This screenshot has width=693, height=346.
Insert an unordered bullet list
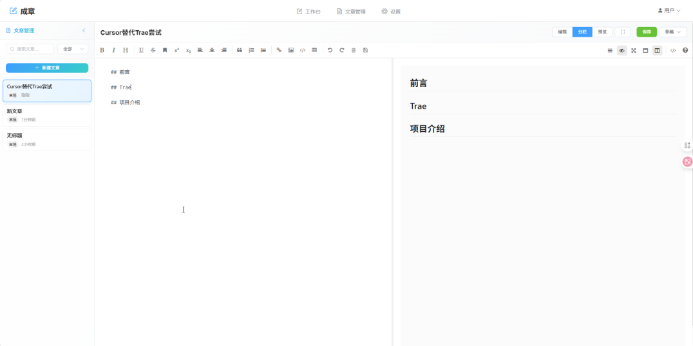[x=263, y=50]
